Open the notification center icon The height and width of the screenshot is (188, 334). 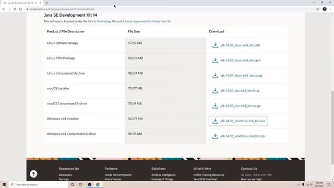328,184
